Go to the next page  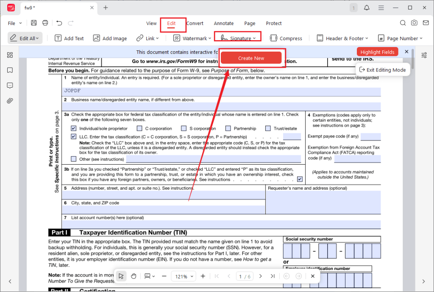[261, 276]
